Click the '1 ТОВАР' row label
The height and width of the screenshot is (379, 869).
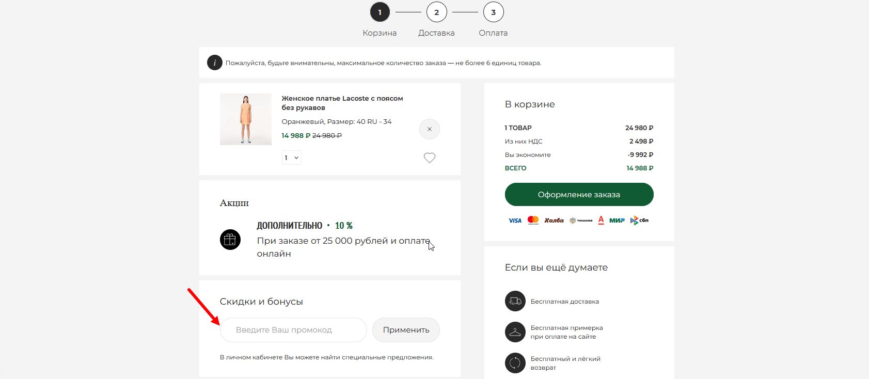[x=518, y=128]
